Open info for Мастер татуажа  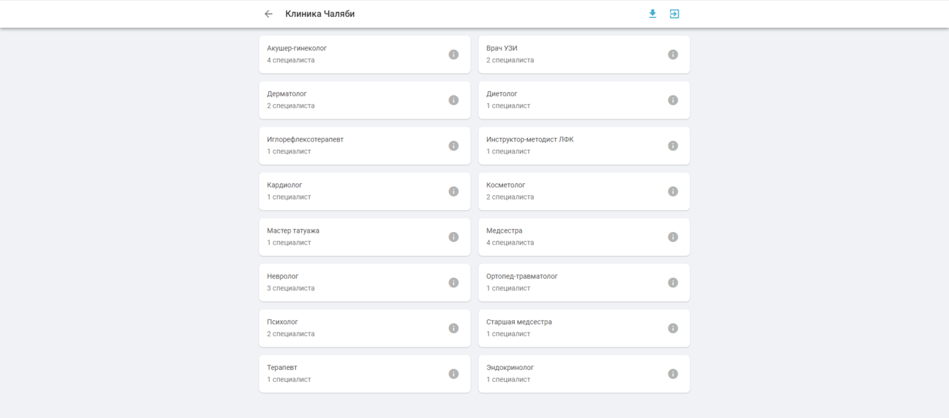pos(454,237)
